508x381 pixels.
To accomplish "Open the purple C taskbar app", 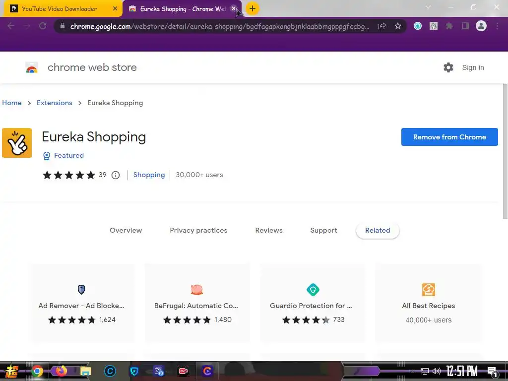I will pyautogui.click(x=207, y=371).
